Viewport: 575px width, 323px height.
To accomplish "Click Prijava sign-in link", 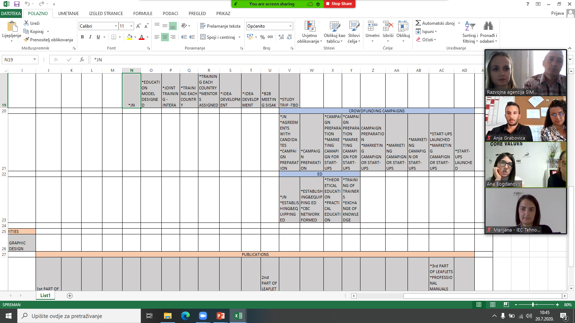I will [x=557, y=13].
